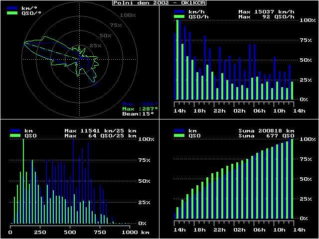Click the '75%' ring label in polar chart
The image size is (319, 239).
[x=116, y=25]
